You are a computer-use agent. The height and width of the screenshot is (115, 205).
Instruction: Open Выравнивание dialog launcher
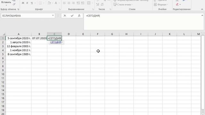click(93, 9)
